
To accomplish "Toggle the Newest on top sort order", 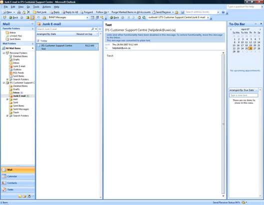I will pos(84,34).
